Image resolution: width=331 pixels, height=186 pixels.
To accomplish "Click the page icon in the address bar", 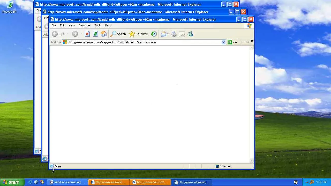I will [65, 42].
